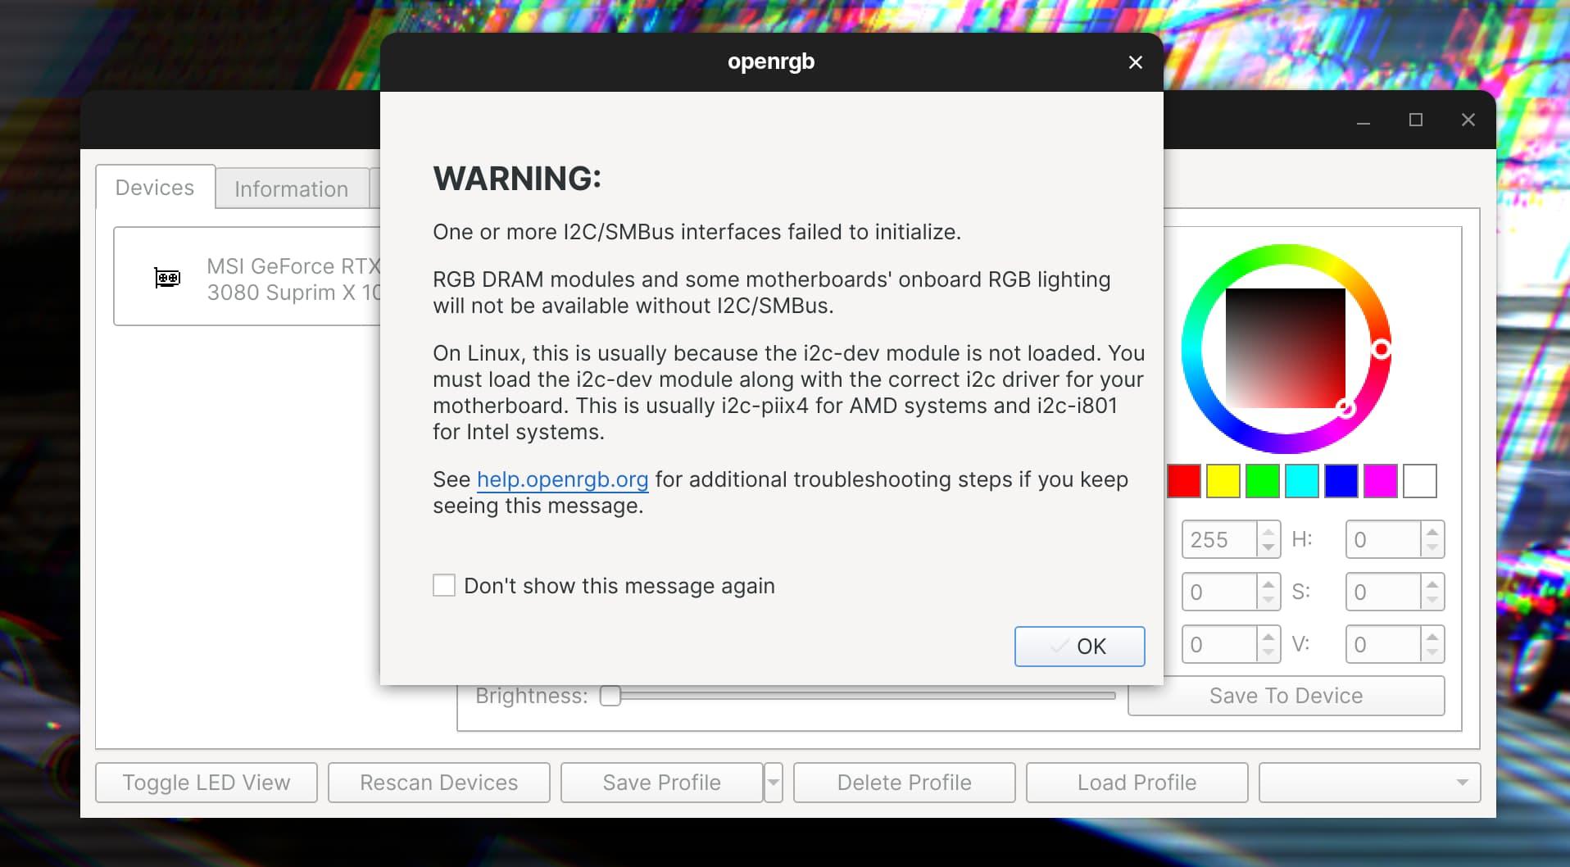Click the hue ring selector handle

point(1381,350)
